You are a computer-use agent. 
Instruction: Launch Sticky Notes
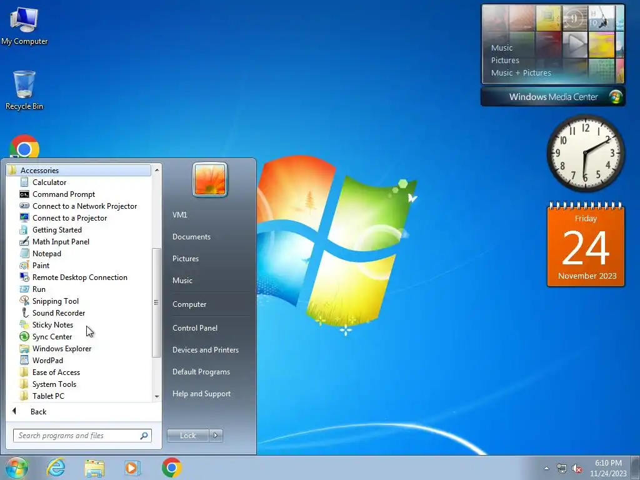52,324
